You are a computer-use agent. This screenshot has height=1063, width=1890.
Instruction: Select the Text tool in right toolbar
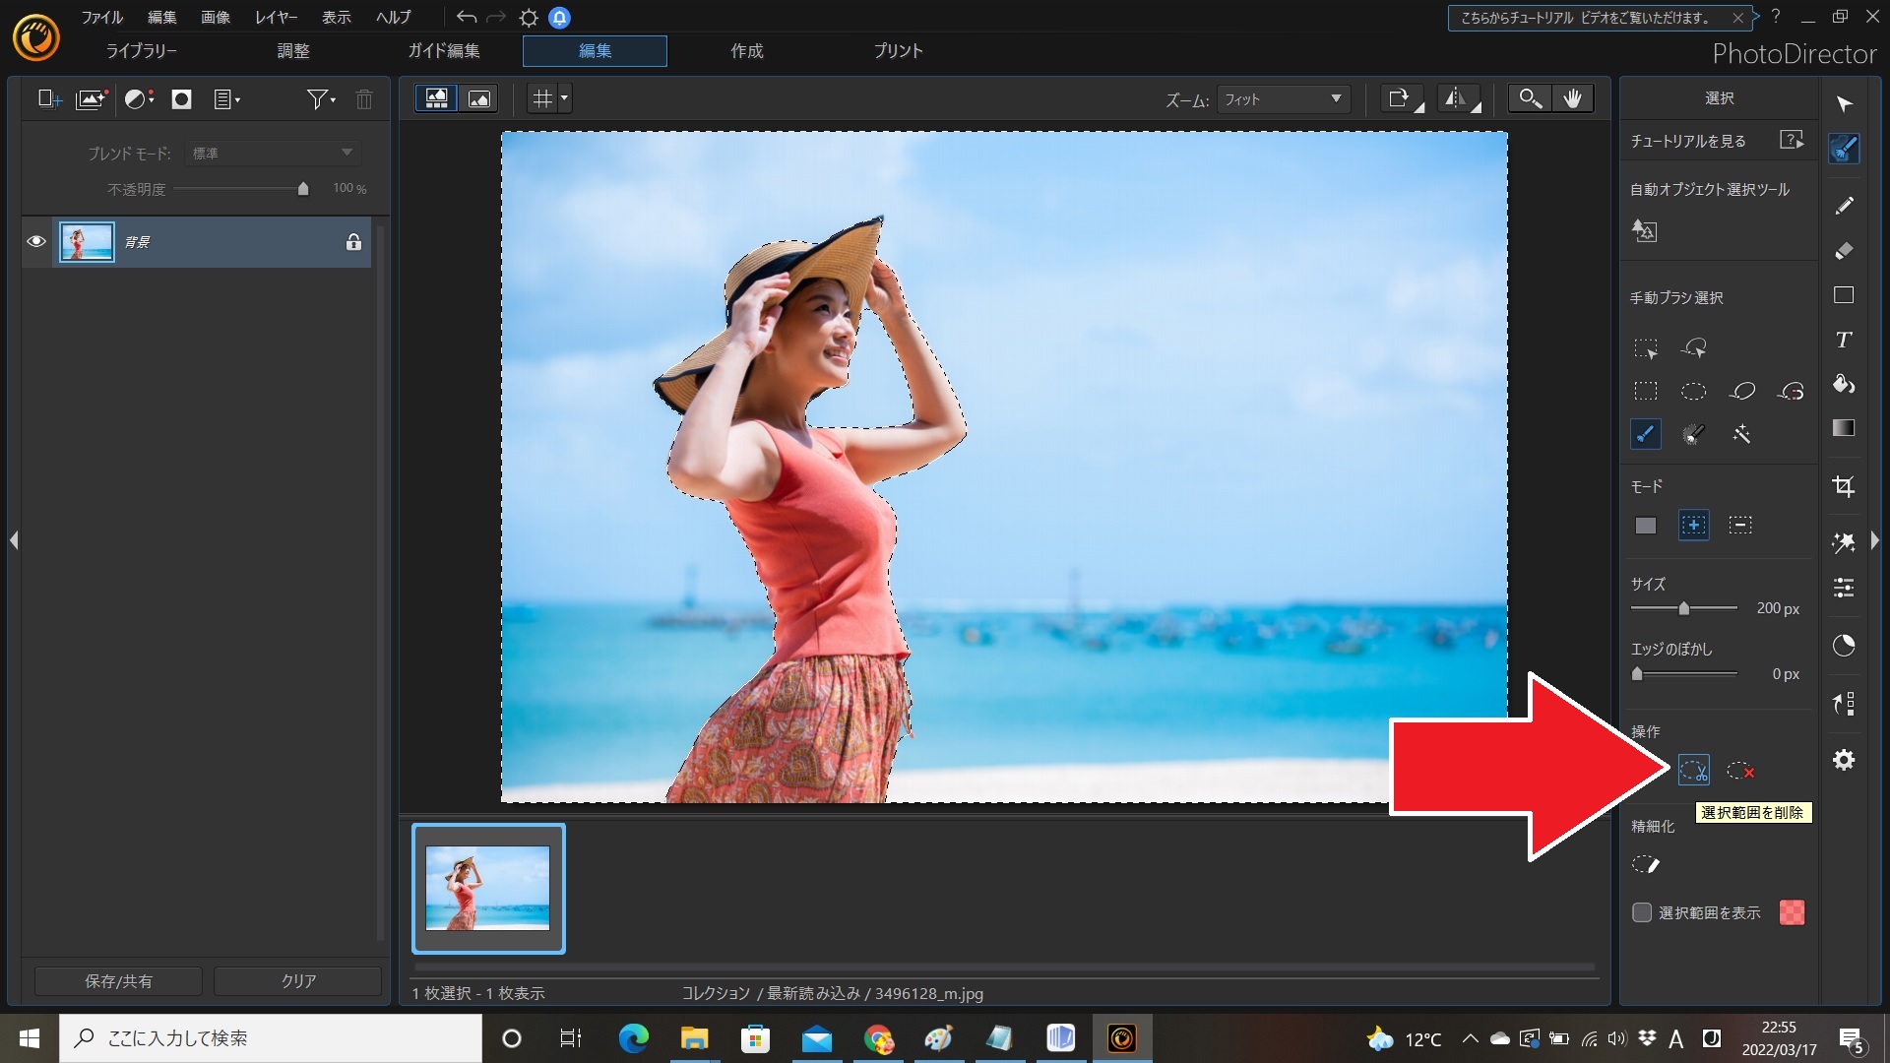click(x=1844, y=340)
